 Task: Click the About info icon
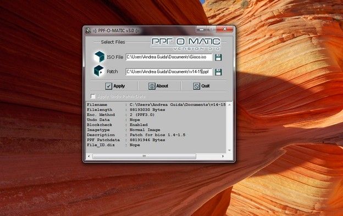(152, 86)
